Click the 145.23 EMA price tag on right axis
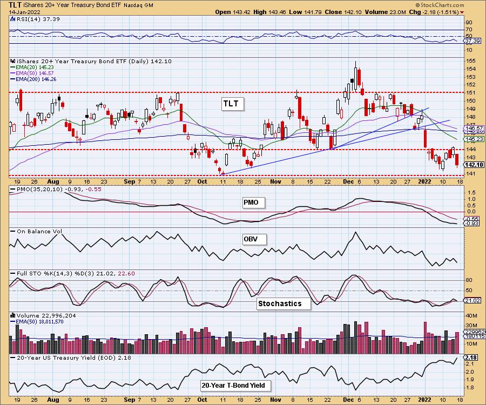486x405 pixels. (474, 139)
